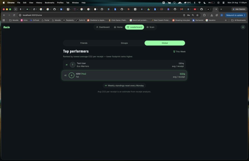This screenshot has height=161, width=249.
Task: Open the OnTrack bookmark
Action: point(35,20)
